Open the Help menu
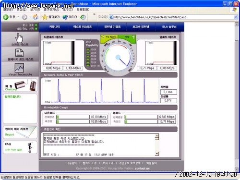Image resolution: width=240 pixels, height=180 pixels. coord(83,10)
